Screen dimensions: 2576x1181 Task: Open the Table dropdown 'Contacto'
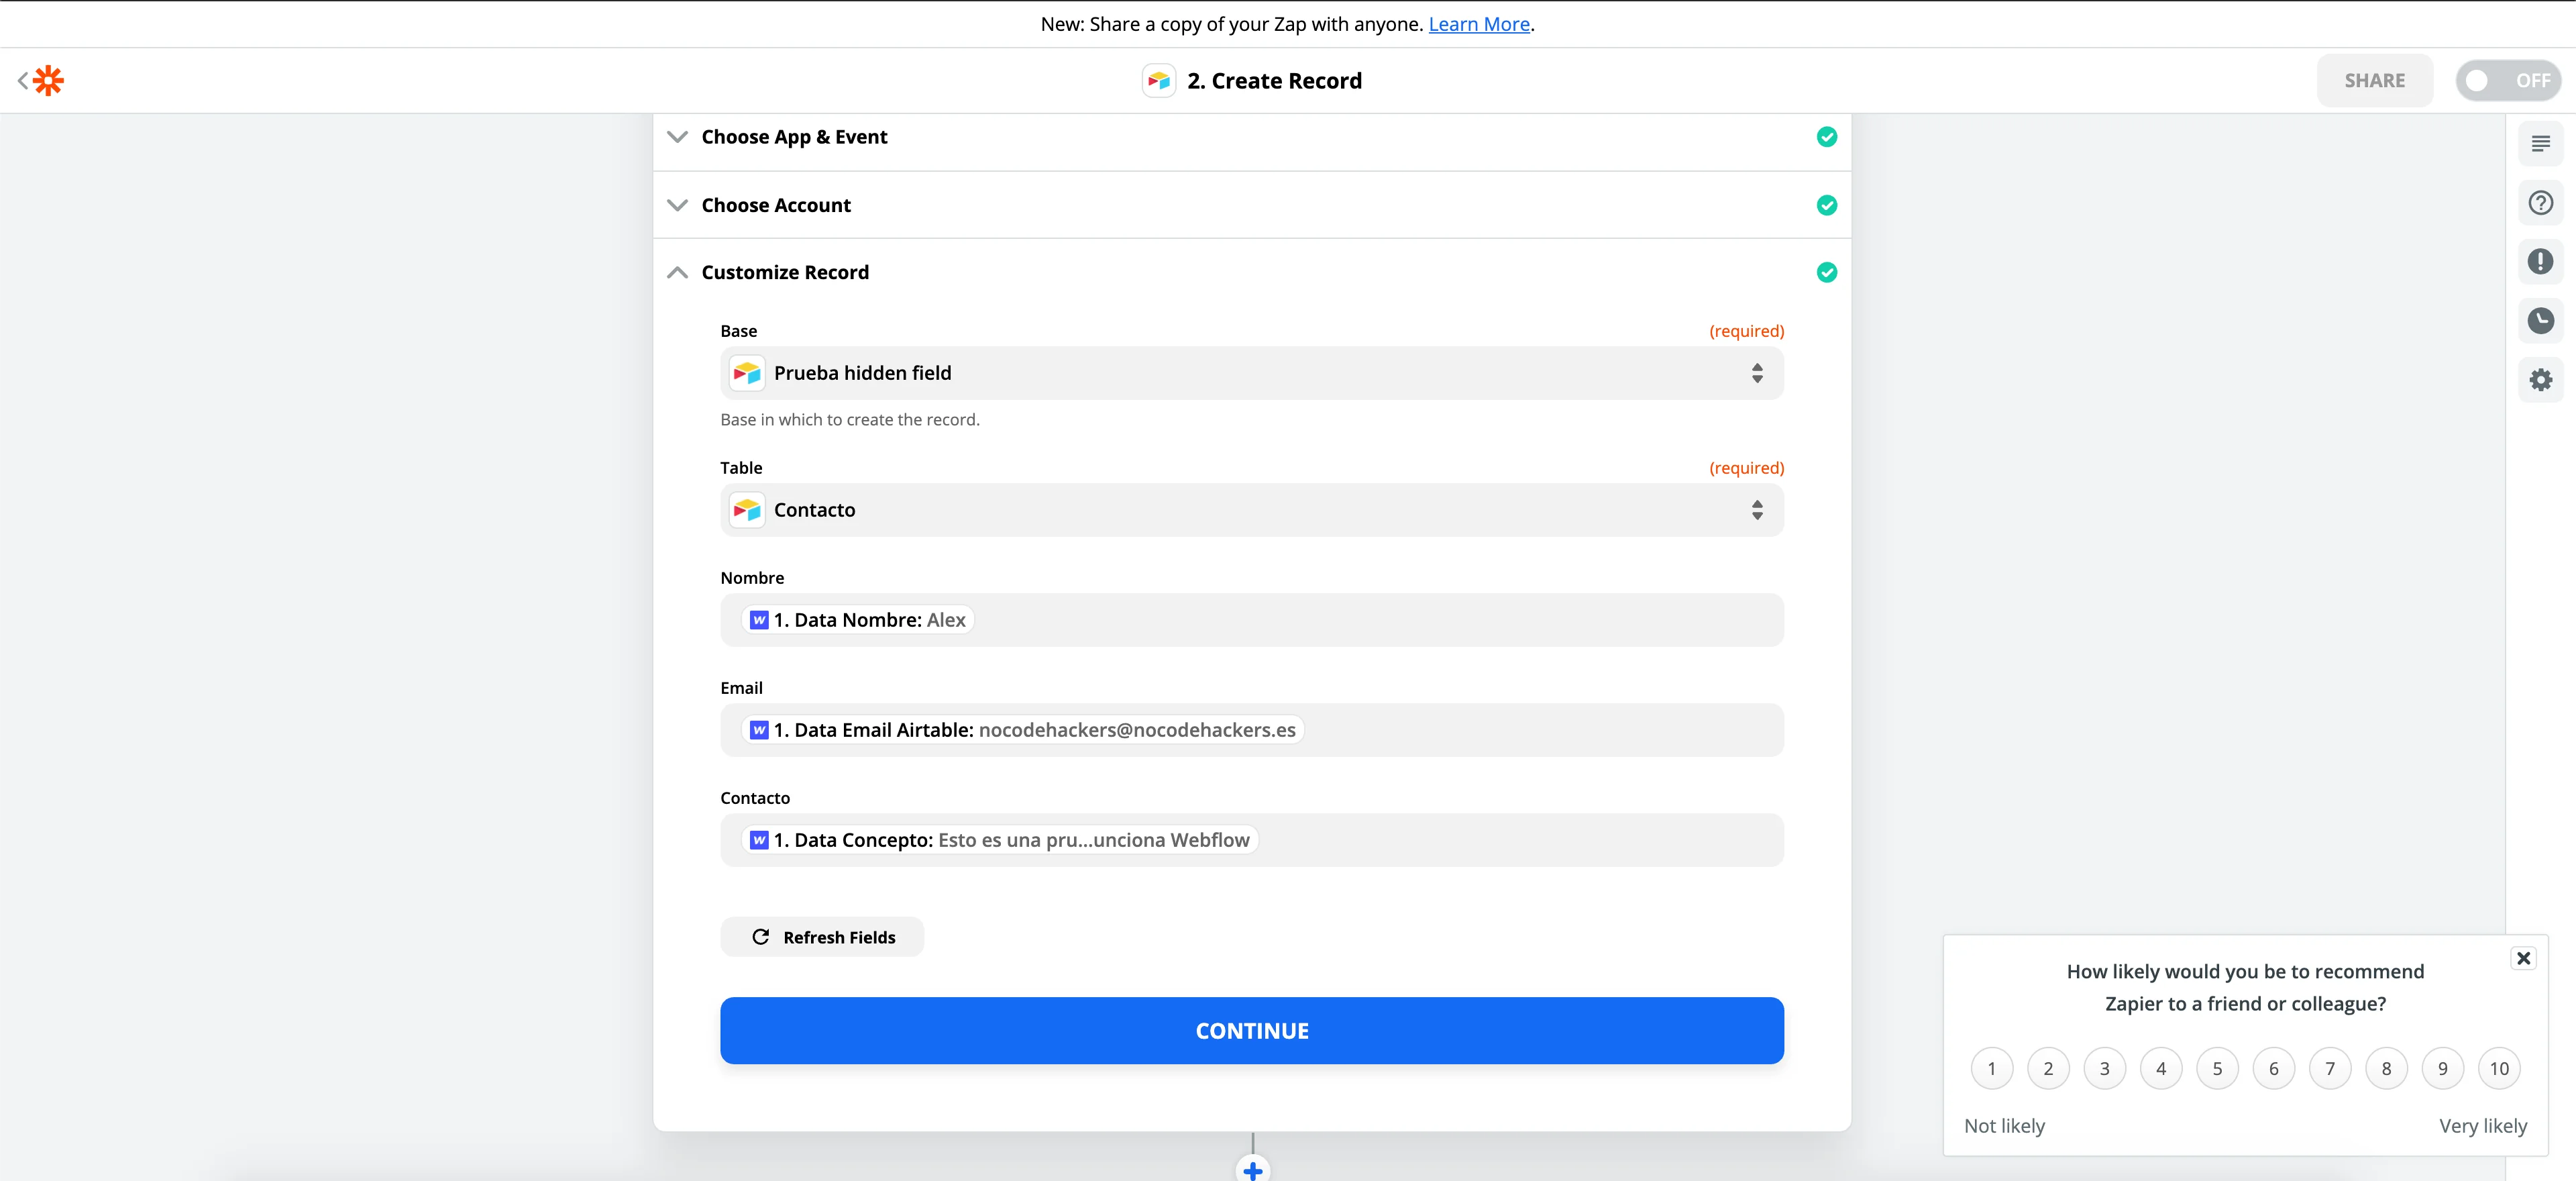click(x=1251, y=510)
